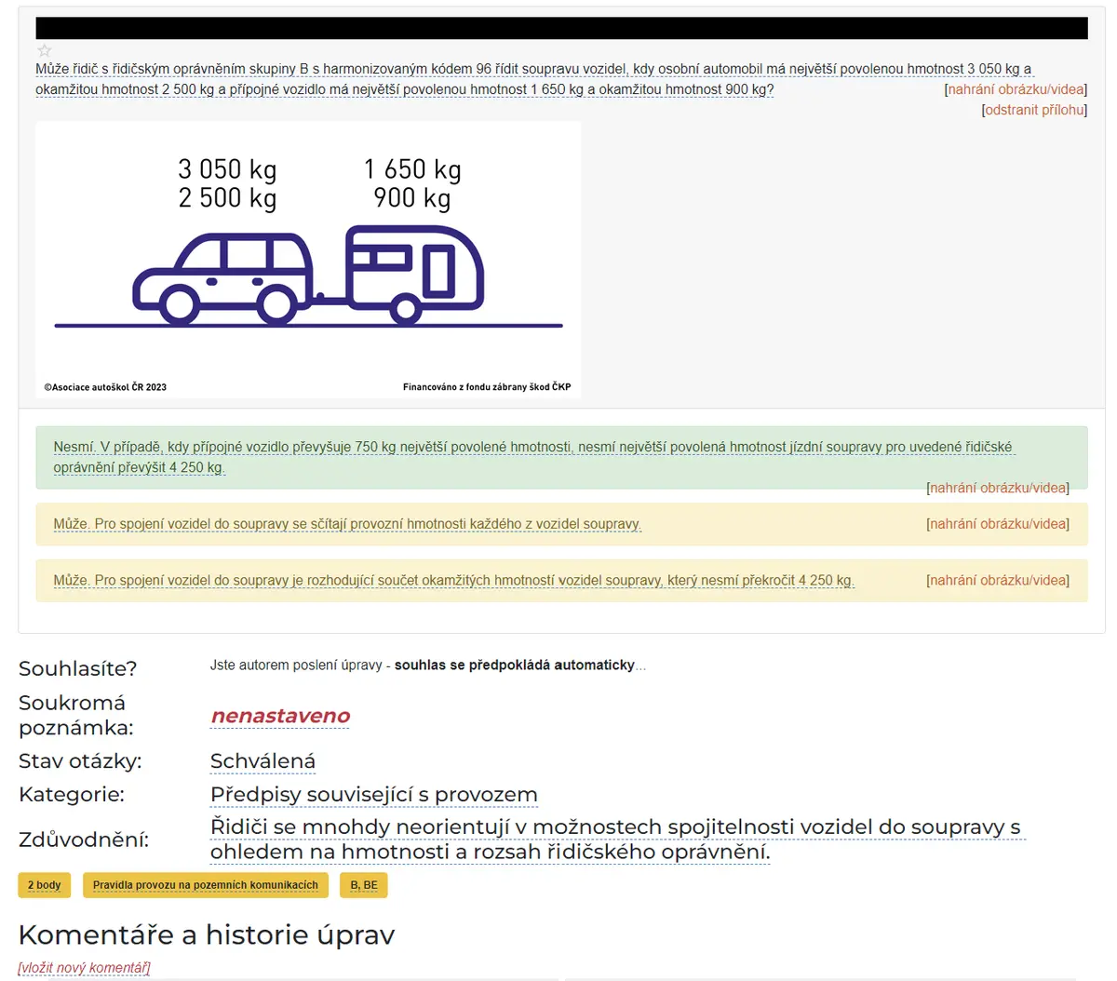Click the 'Kategorie:' label
Viewport: 1117px width, 981px height.
[72, 795]
